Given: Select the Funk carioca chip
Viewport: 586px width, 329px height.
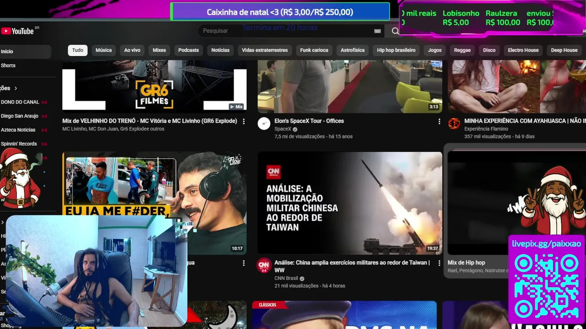Looking at the screenshot, I should point(314,50).
